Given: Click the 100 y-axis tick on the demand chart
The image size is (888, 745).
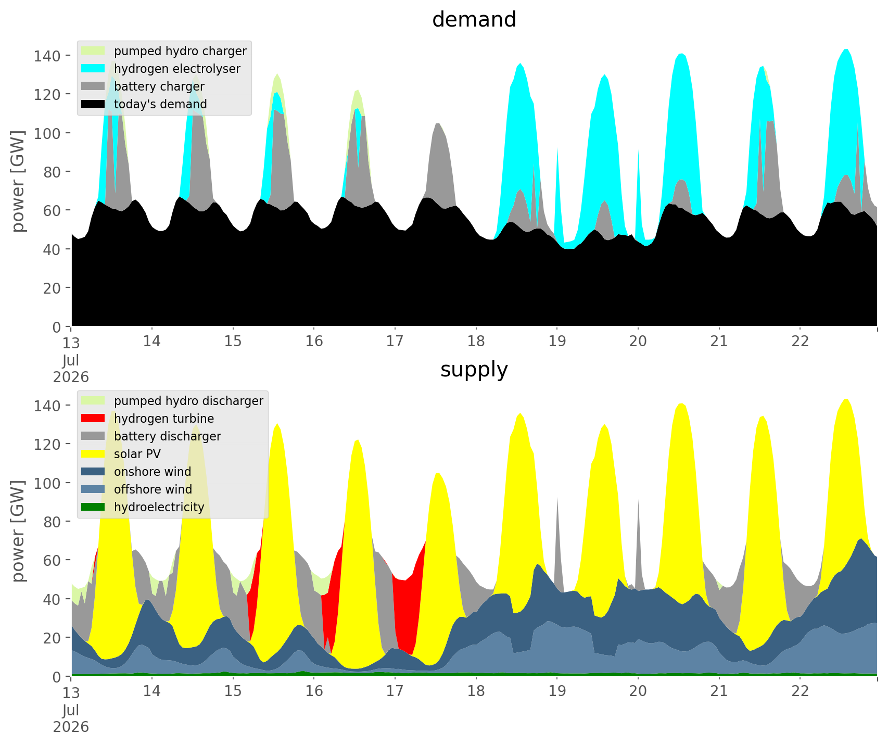Looking at the screenshot, I should (x=48, y=133).
